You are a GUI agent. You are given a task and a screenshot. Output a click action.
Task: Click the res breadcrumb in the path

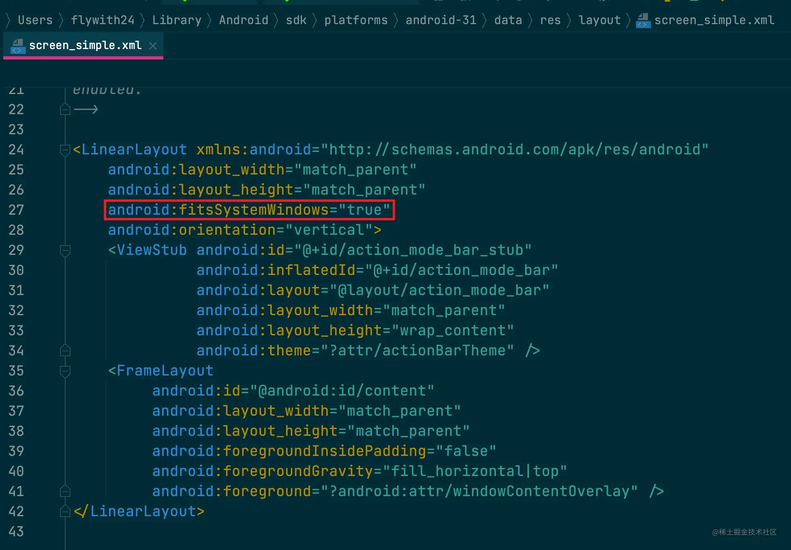(x=550, y=20)
